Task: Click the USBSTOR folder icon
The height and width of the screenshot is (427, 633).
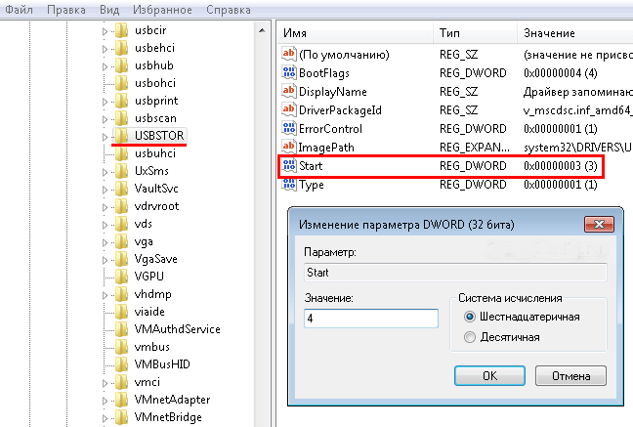Action: tap(122, 136)
